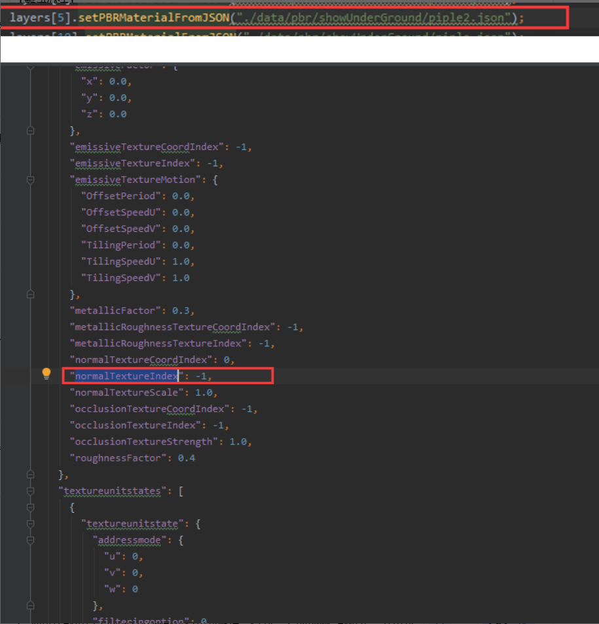This screenshot has height=624, width=599.
Task: Click fold-end marker after the "w": 0 line
Action: (30, 606)
